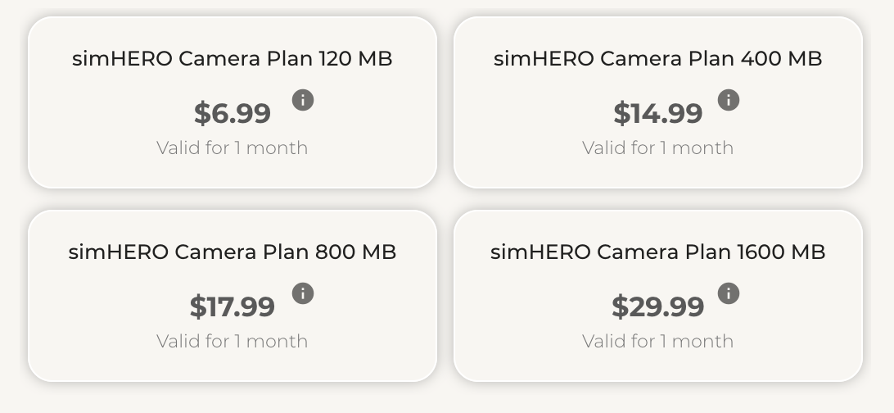894x413 pixels.
Task: Click 'Valid for 1 month' under $6.99
Action: point(233,148)
